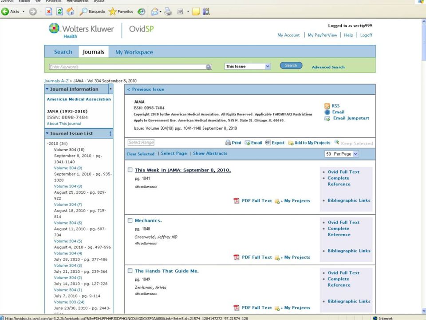The height and width of the screenshot is (320, 426).
Task: Click the Export icon in results toolbar
Action: point(268,142)
